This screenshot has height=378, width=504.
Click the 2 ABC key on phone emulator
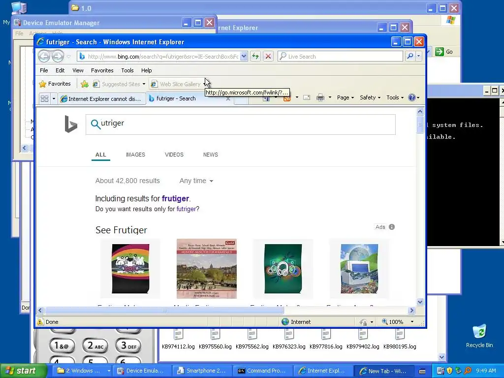(x=95, y=346)
